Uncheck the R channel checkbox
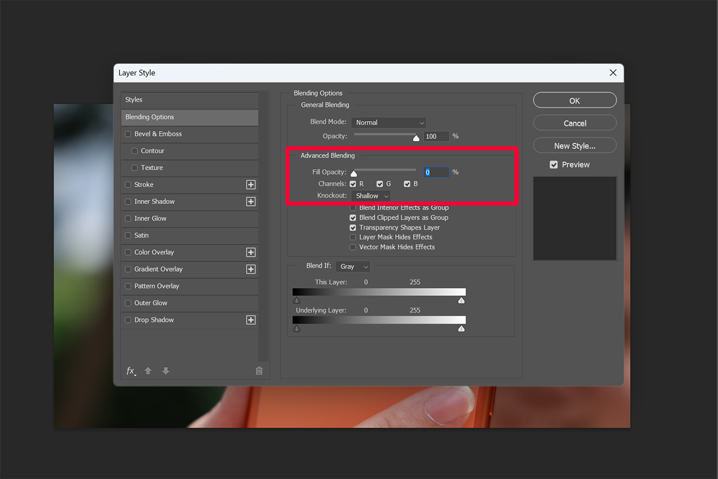Image resolution: width=718 pixels, height=479 pixels. click(352, 183)
